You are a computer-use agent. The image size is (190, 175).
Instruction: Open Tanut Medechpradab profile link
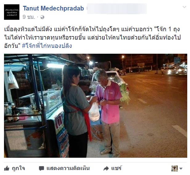coord(54,9)
